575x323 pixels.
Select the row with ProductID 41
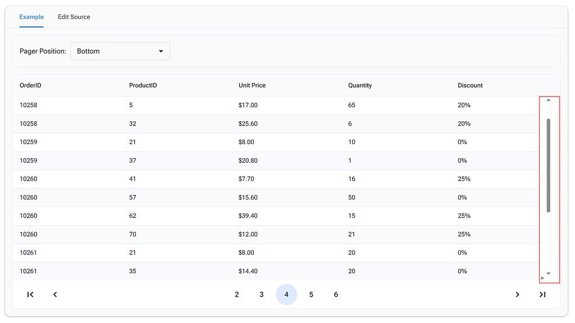pyautogui.click(x=225, y=179)
